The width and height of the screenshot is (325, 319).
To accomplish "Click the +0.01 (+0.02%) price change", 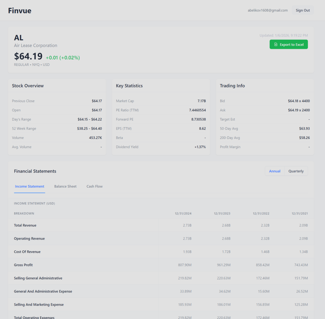I will point(63,58).
